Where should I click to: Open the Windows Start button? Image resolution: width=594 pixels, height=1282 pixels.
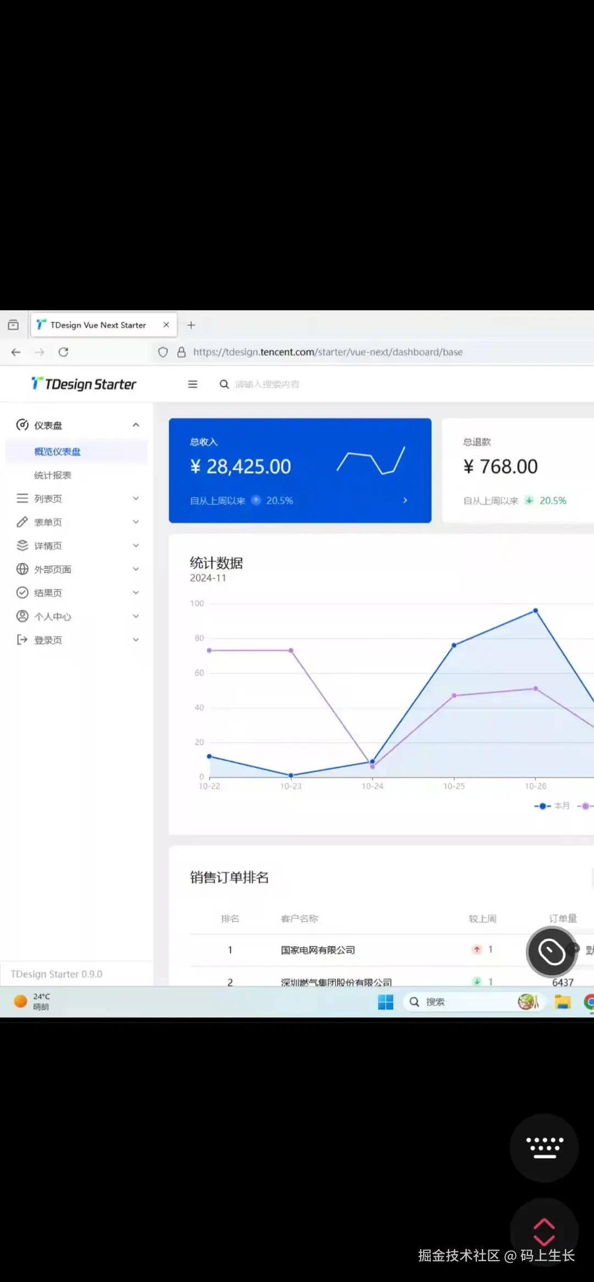click(386, 1002)
